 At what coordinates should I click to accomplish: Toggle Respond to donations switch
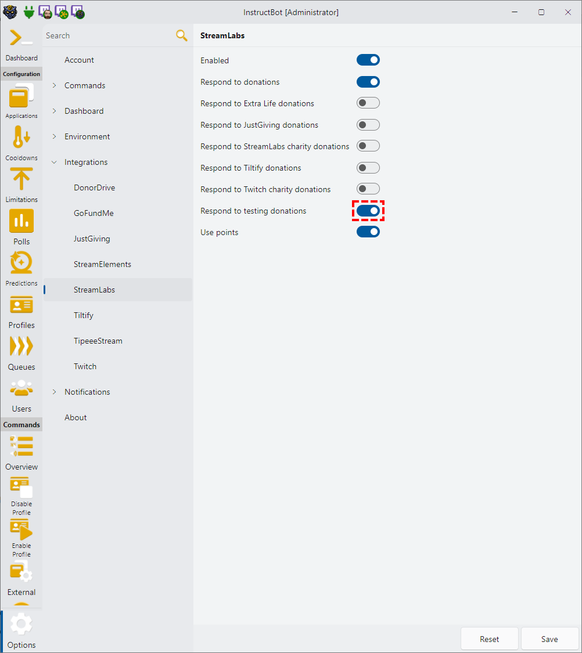coord(368,82)
